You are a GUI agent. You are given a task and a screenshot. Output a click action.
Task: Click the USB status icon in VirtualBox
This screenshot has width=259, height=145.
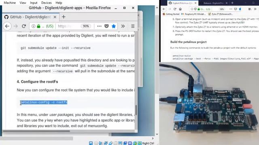coord(110,143)
